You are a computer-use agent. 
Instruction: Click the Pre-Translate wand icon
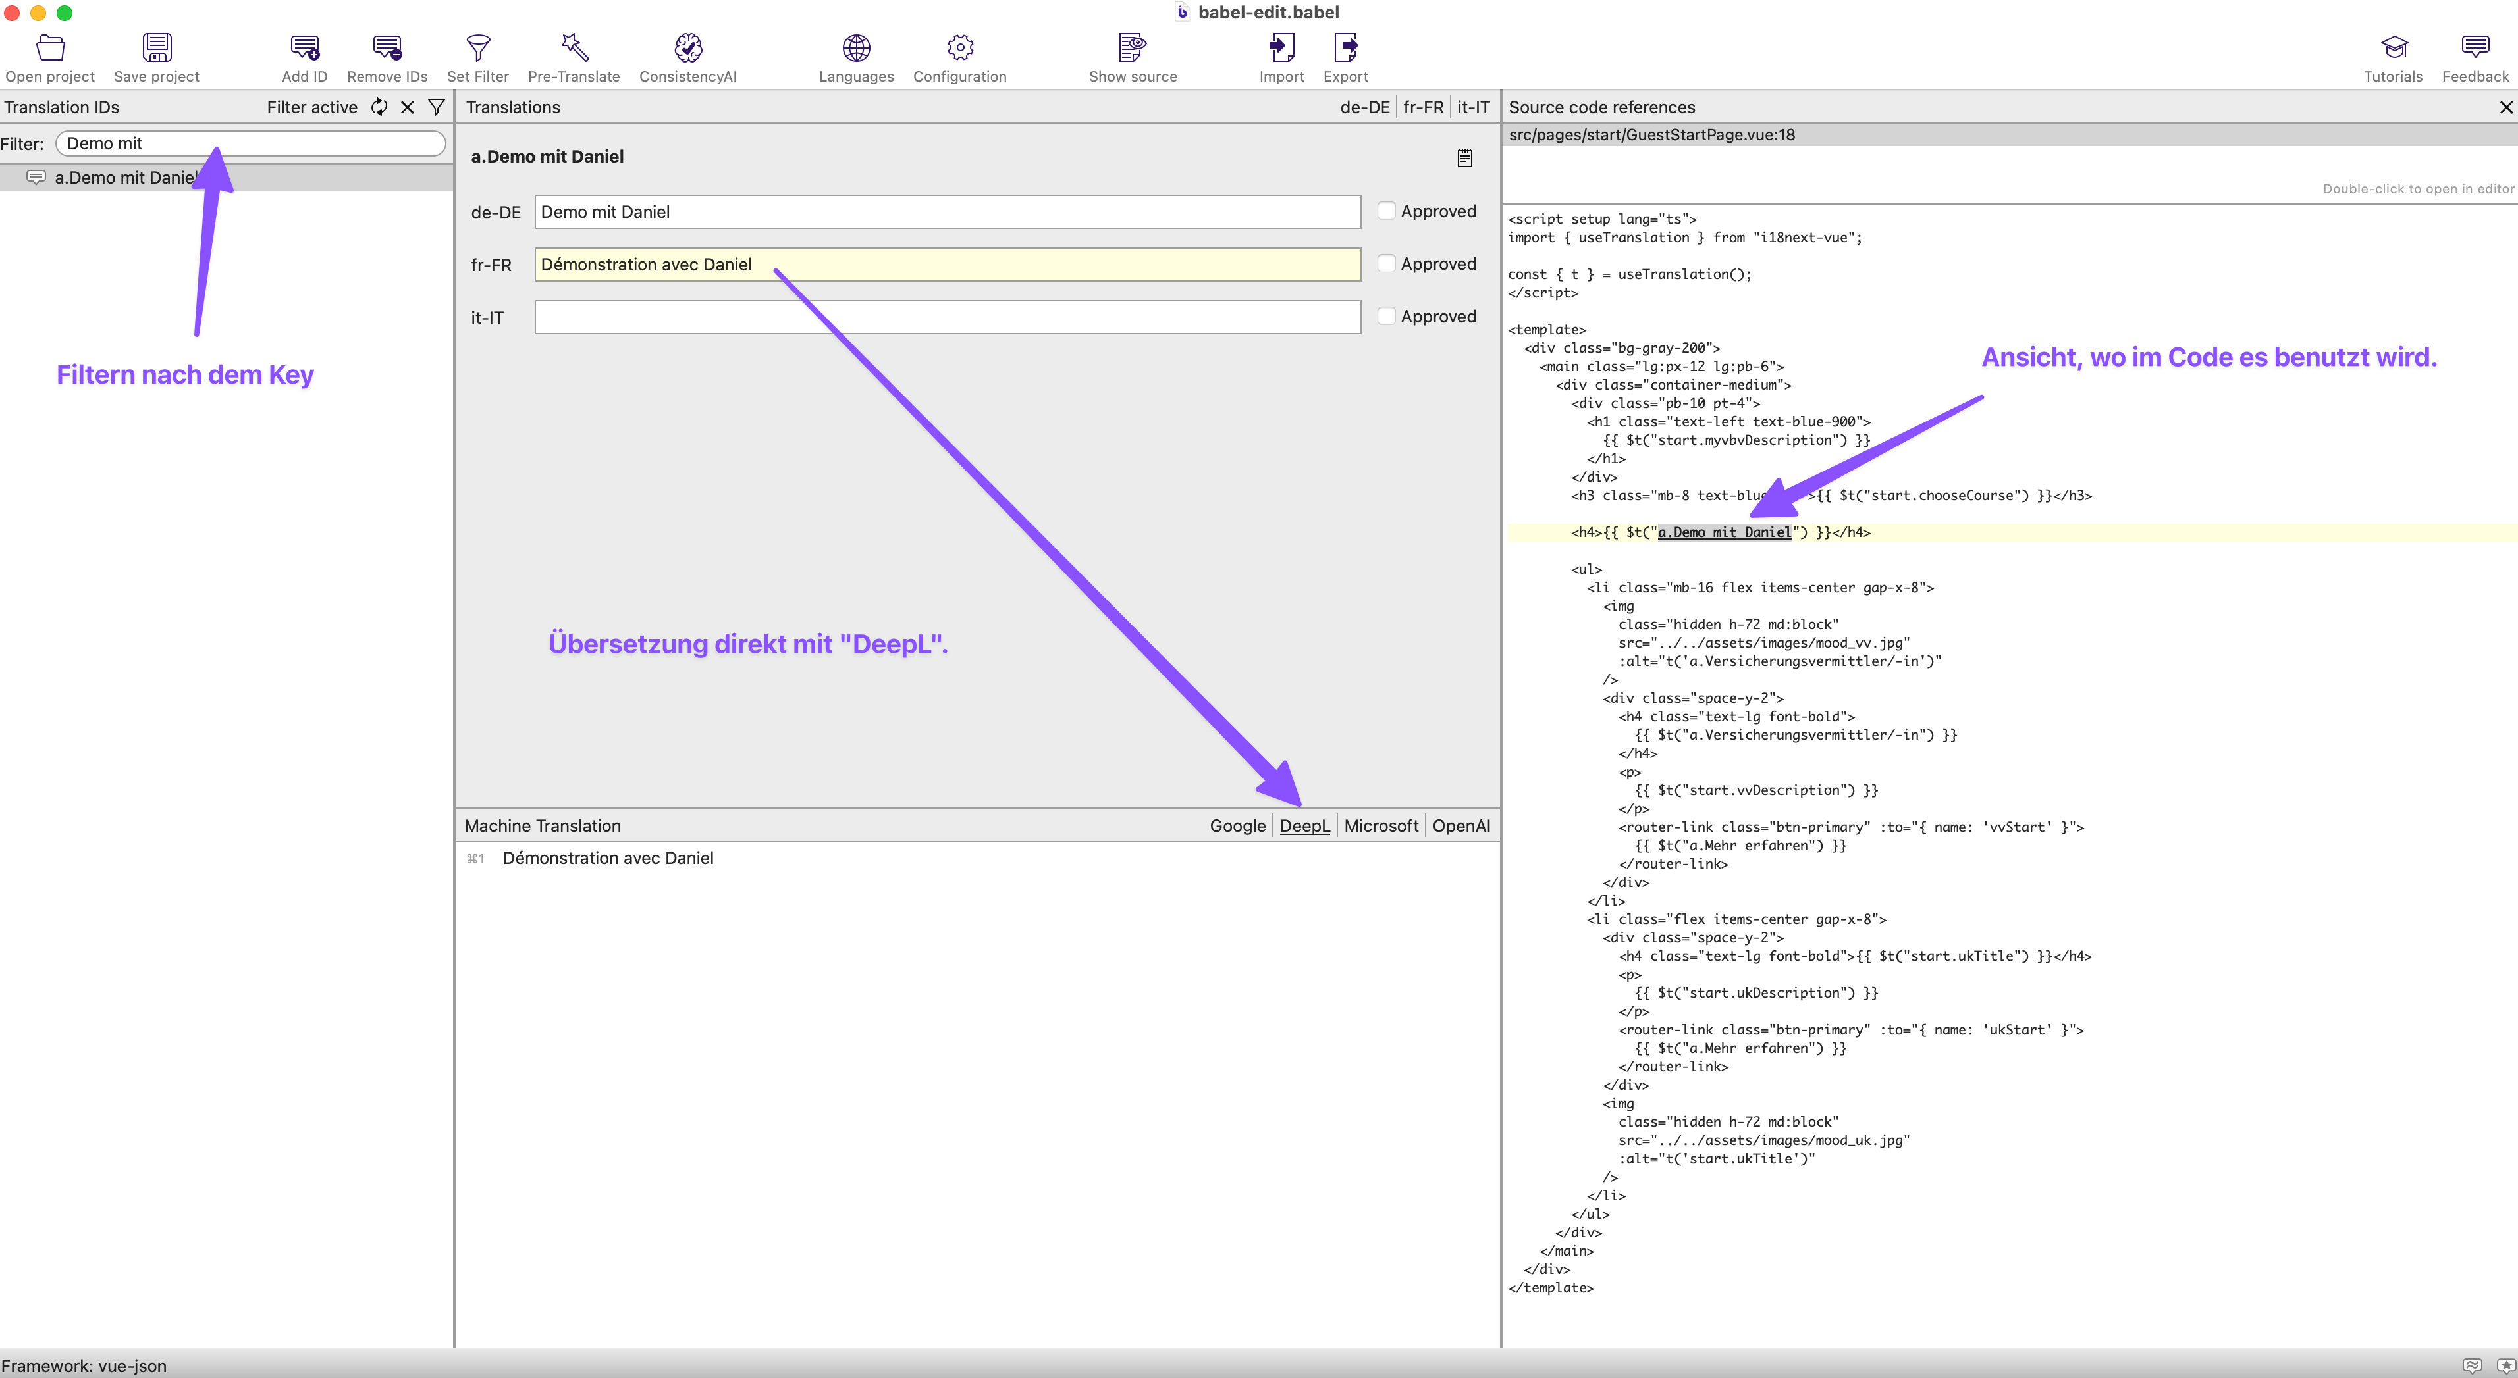coord(574,47)
